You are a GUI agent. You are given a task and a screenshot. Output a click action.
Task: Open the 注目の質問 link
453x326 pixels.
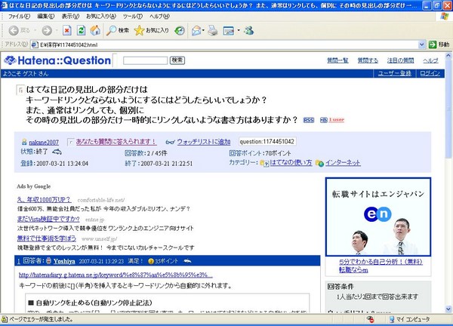point(400,60)
